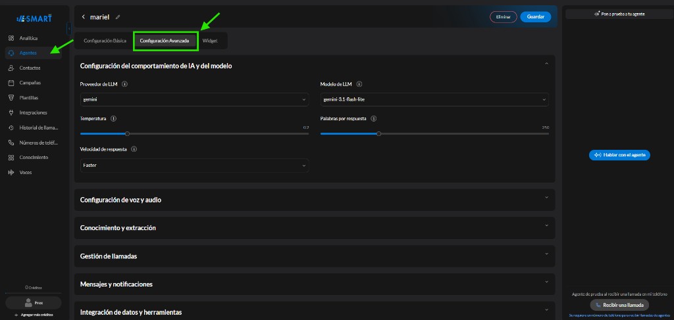Open the Modelo de LLM dropdown
The image size is (674, 320).
[x=434, y=99]
